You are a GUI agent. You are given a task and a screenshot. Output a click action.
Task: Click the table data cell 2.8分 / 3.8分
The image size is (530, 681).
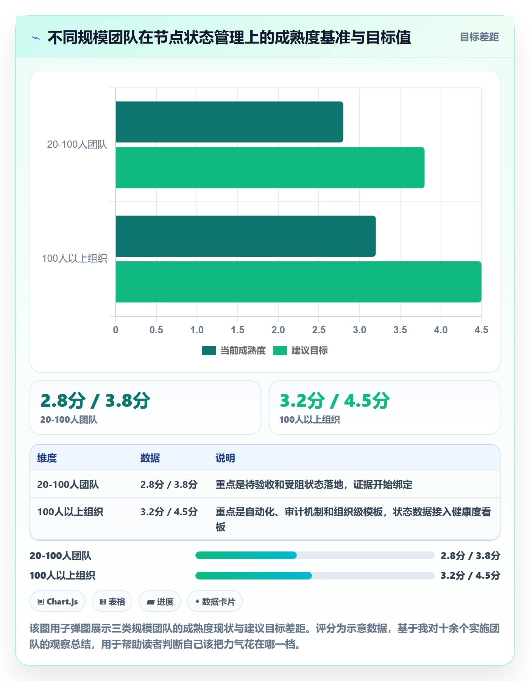pos(169,484)
